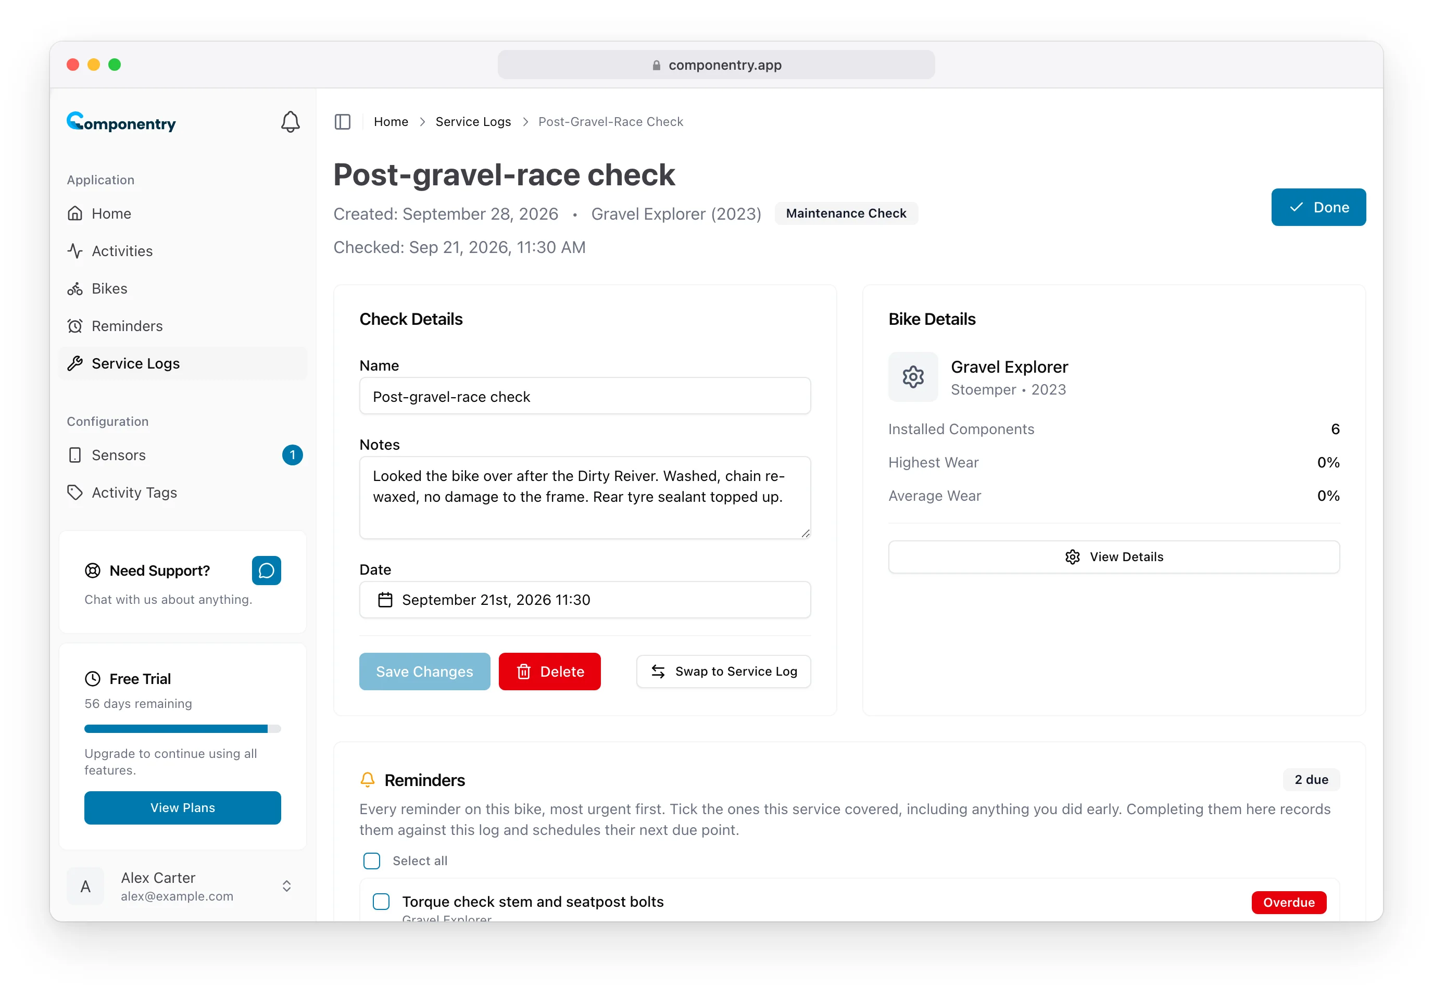Click the Overdue status badge
1433x988 pixels.
(x=1288, y=903)
